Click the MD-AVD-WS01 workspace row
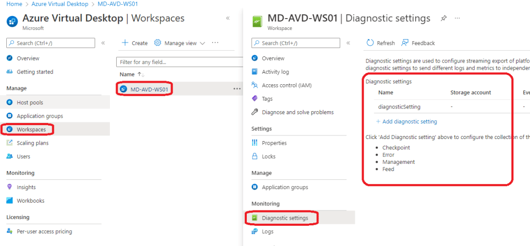Viewport: 530px width, 246px height. click(149, 89)
